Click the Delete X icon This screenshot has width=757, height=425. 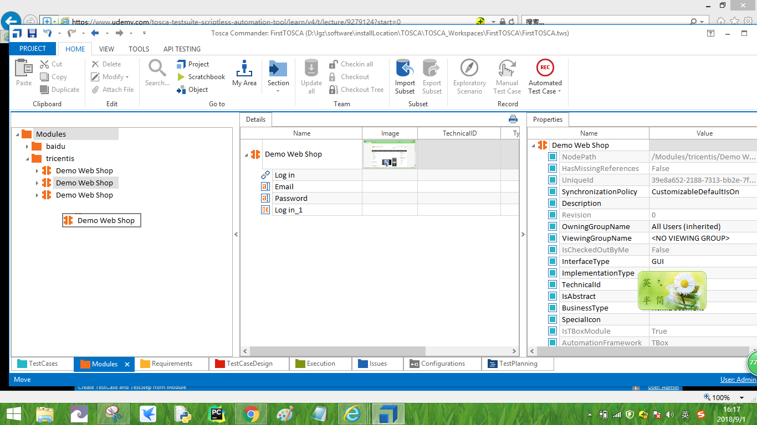click(x=95, y=64)
